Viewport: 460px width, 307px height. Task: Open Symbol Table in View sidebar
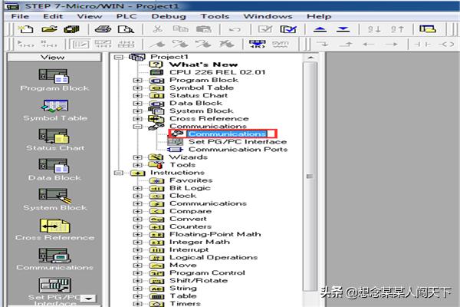tap(55, 111)
